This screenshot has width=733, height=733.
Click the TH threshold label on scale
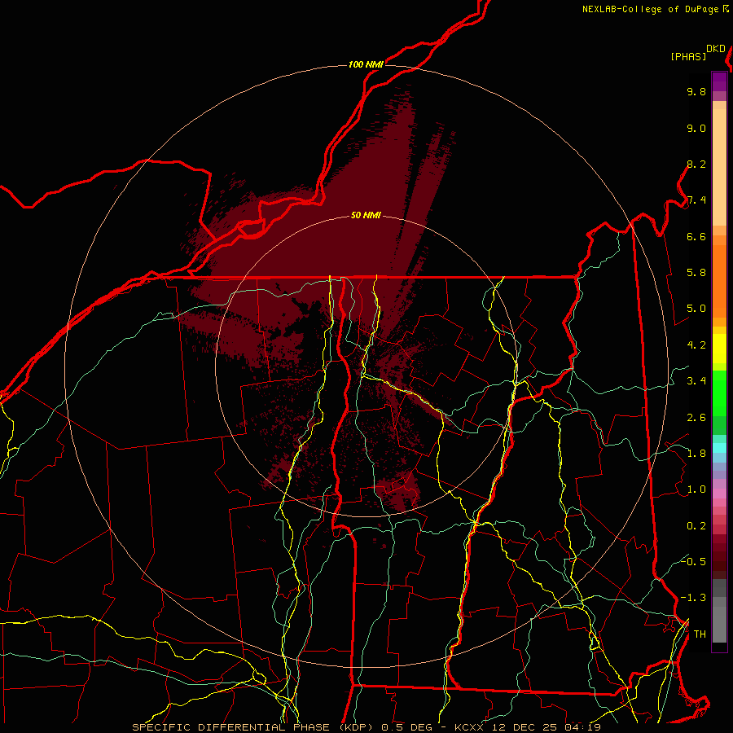[x=700, y=634]
